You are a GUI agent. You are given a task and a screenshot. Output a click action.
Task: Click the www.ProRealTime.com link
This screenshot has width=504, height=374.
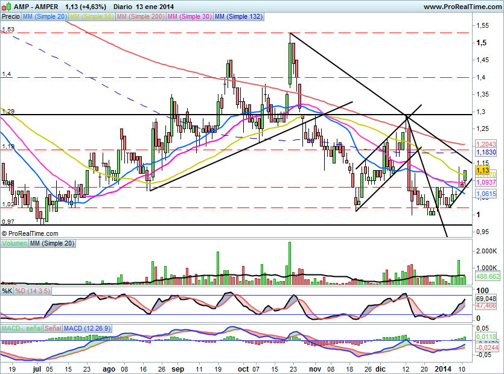[x=462, y=7]
